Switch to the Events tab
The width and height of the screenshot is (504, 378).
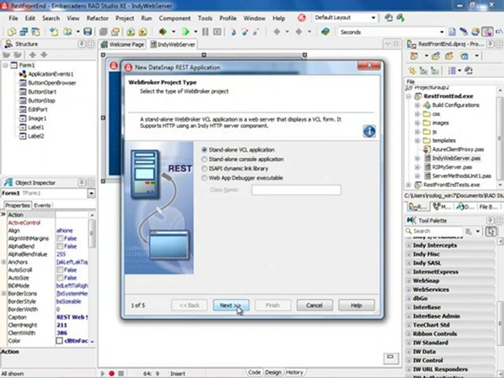[x=42, y=205]
